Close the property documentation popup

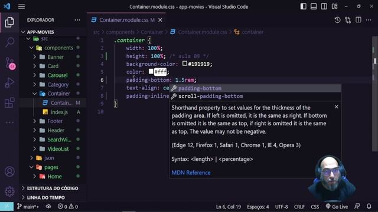336,107
